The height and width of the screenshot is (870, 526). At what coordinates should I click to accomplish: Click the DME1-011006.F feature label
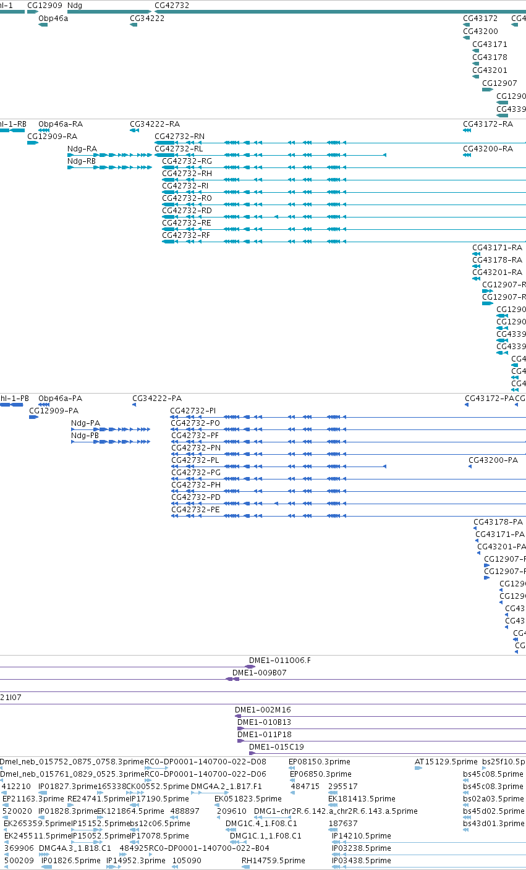coord(280,661)
